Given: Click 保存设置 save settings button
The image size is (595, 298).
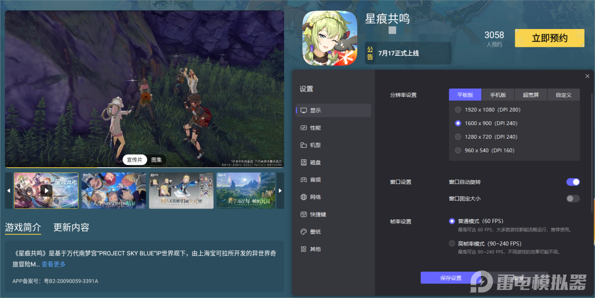Looking at the screenshot, I should point(451,278).
